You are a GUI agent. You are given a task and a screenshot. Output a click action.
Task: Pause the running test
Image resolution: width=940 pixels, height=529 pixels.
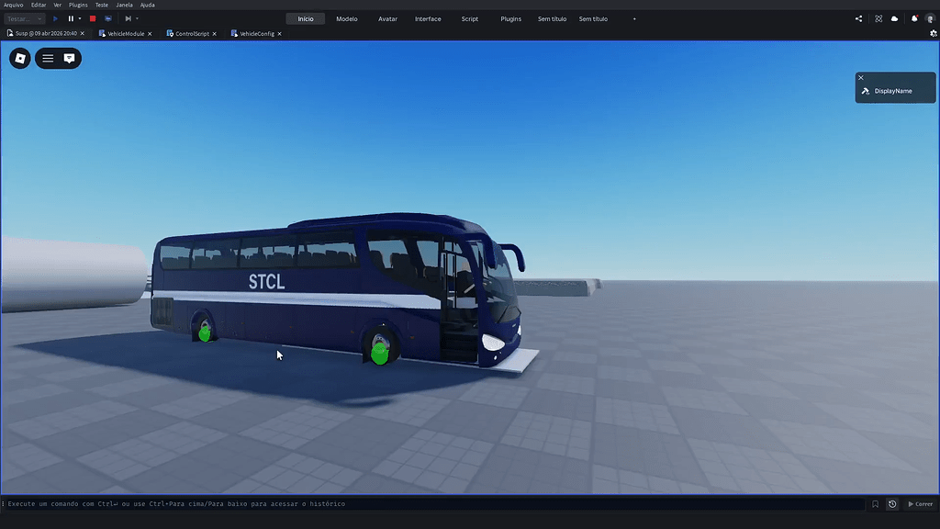point(71,18)
